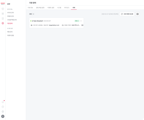This screenshot has height=120, width=144.
Task: Open 카메라 관리 in the settings menu
Action: [11, 16]
